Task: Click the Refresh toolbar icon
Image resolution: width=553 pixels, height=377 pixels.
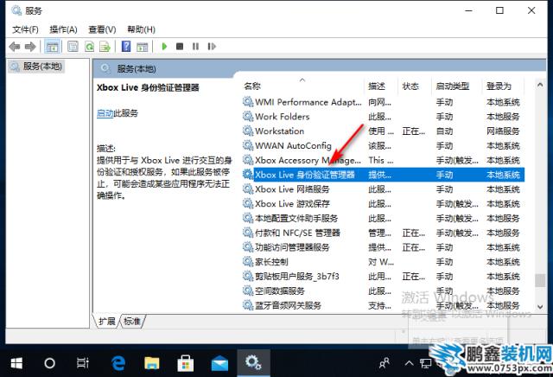Action: pyautogui.click(x=89, y=47)
